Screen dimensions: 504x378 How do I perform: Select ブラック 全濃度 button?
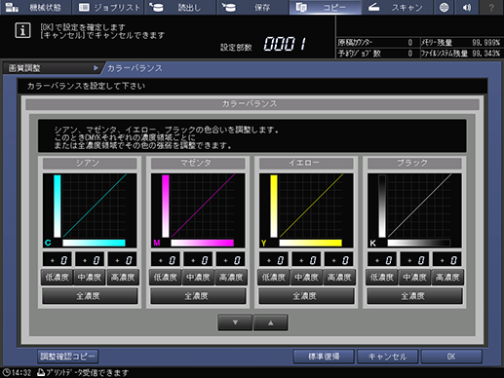pos(414,296)
